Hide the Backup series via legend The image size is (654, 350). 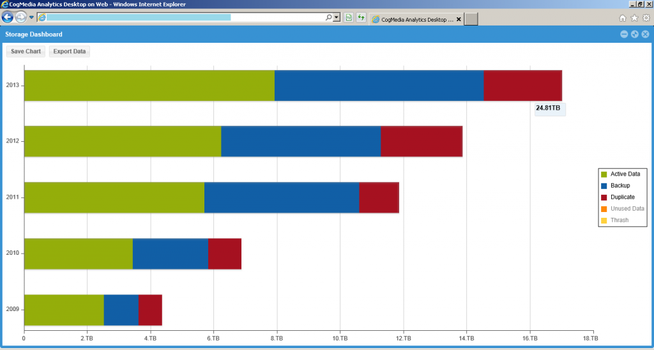tap(620, 186)
